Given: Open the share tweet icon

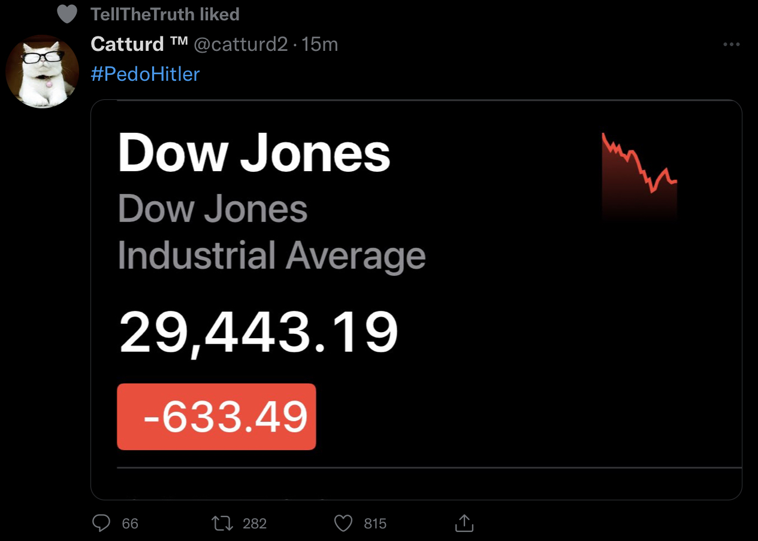Looking at the screenshot, I should [x=464, y=523].
